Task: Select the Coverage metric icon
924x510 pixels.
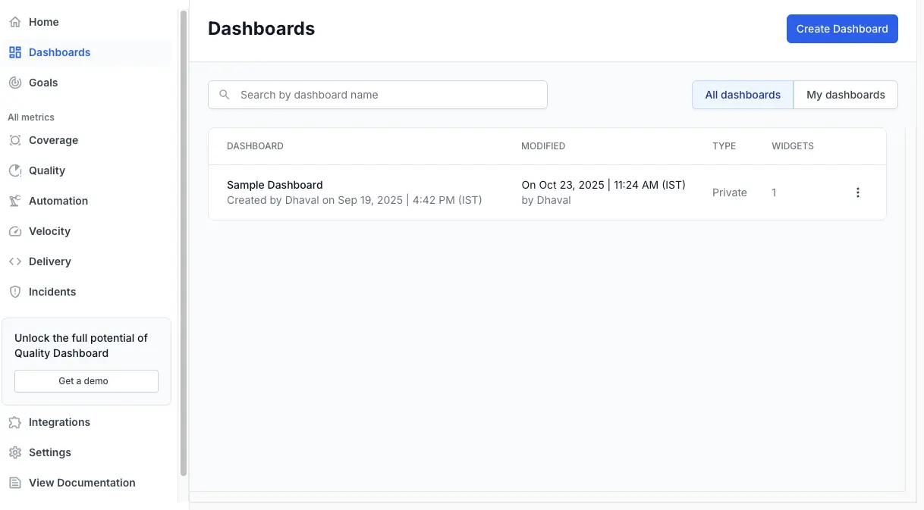Action: tap(13, 140)
